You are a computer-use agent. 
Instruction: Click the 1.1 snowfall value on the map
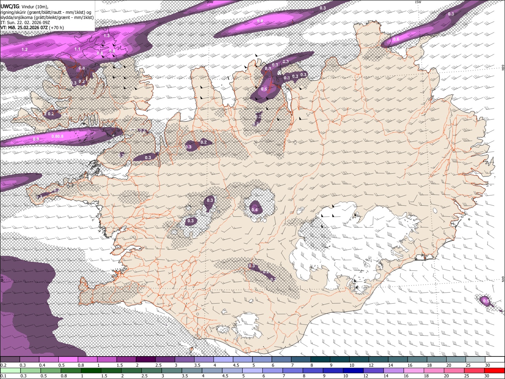click(77, 49)
